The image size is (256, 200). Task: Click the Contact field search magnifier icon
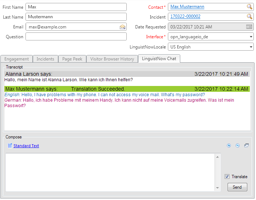(249, 7)
